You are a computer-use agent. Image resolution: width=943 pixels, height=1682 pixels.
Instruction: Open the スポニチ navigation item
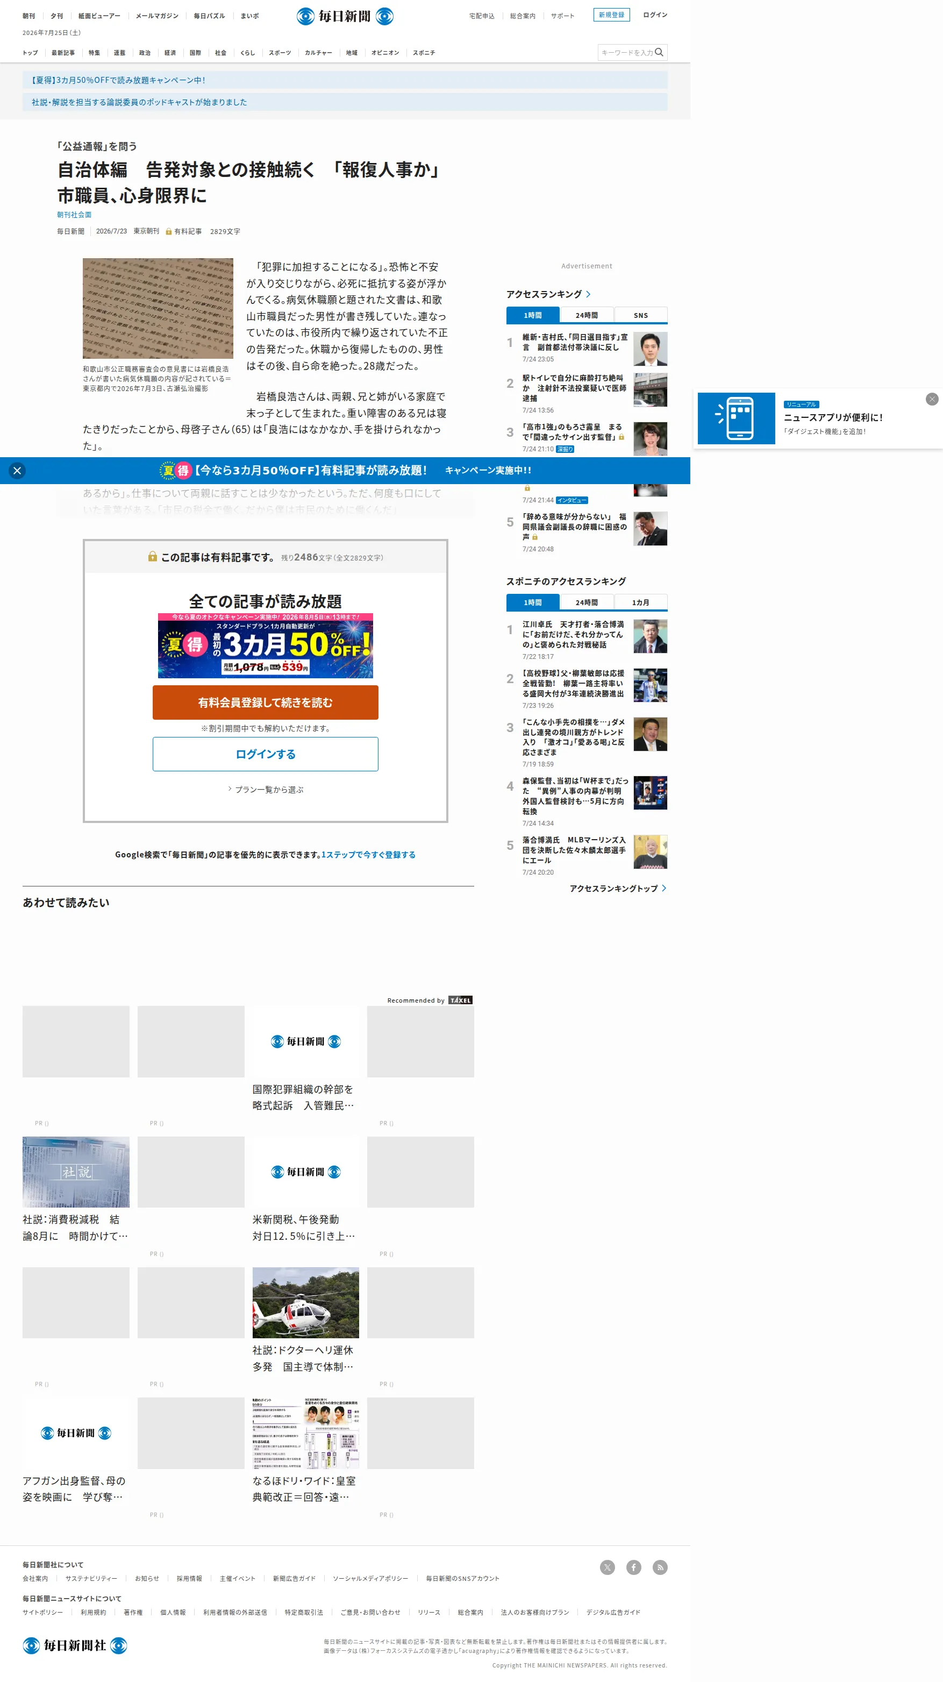coord(424,53)
